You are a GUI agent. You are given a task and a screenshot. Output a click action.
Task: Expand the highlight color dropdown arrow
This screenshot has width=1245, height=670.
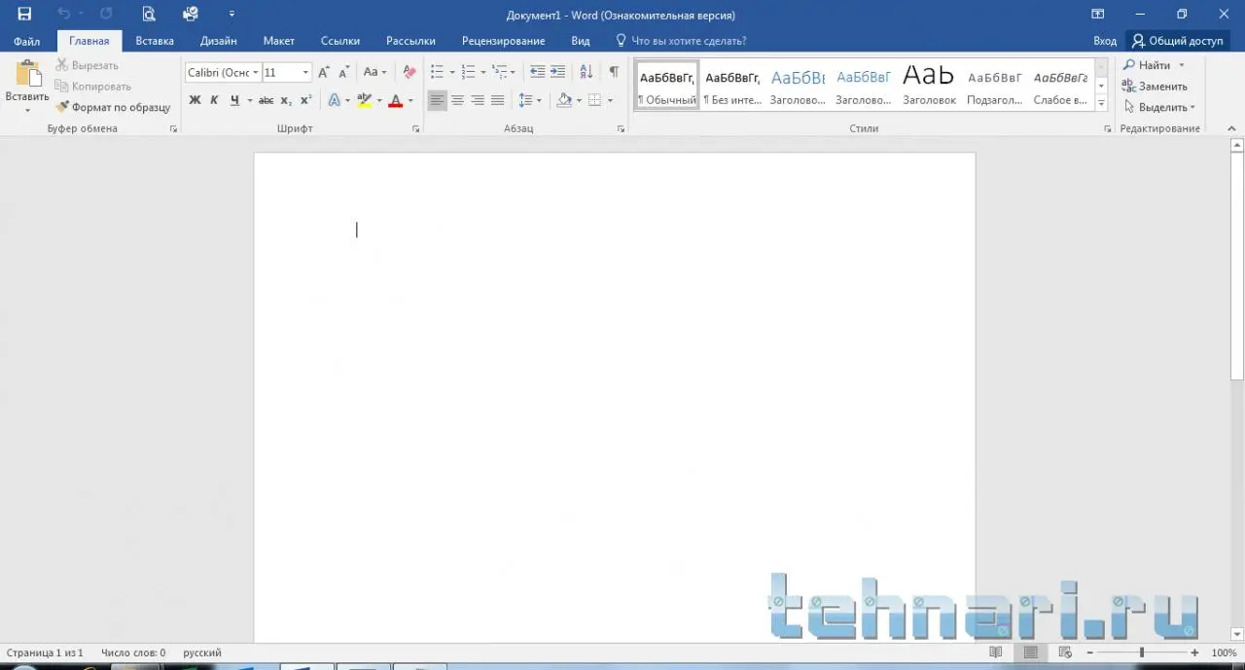(379, 100)
